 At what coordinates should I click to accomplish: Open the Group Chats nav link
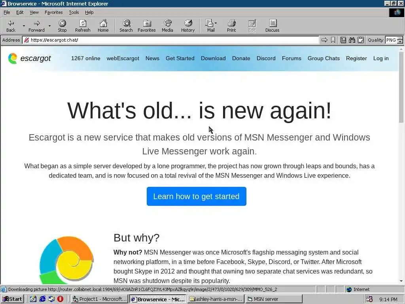(x=324, y=59)
